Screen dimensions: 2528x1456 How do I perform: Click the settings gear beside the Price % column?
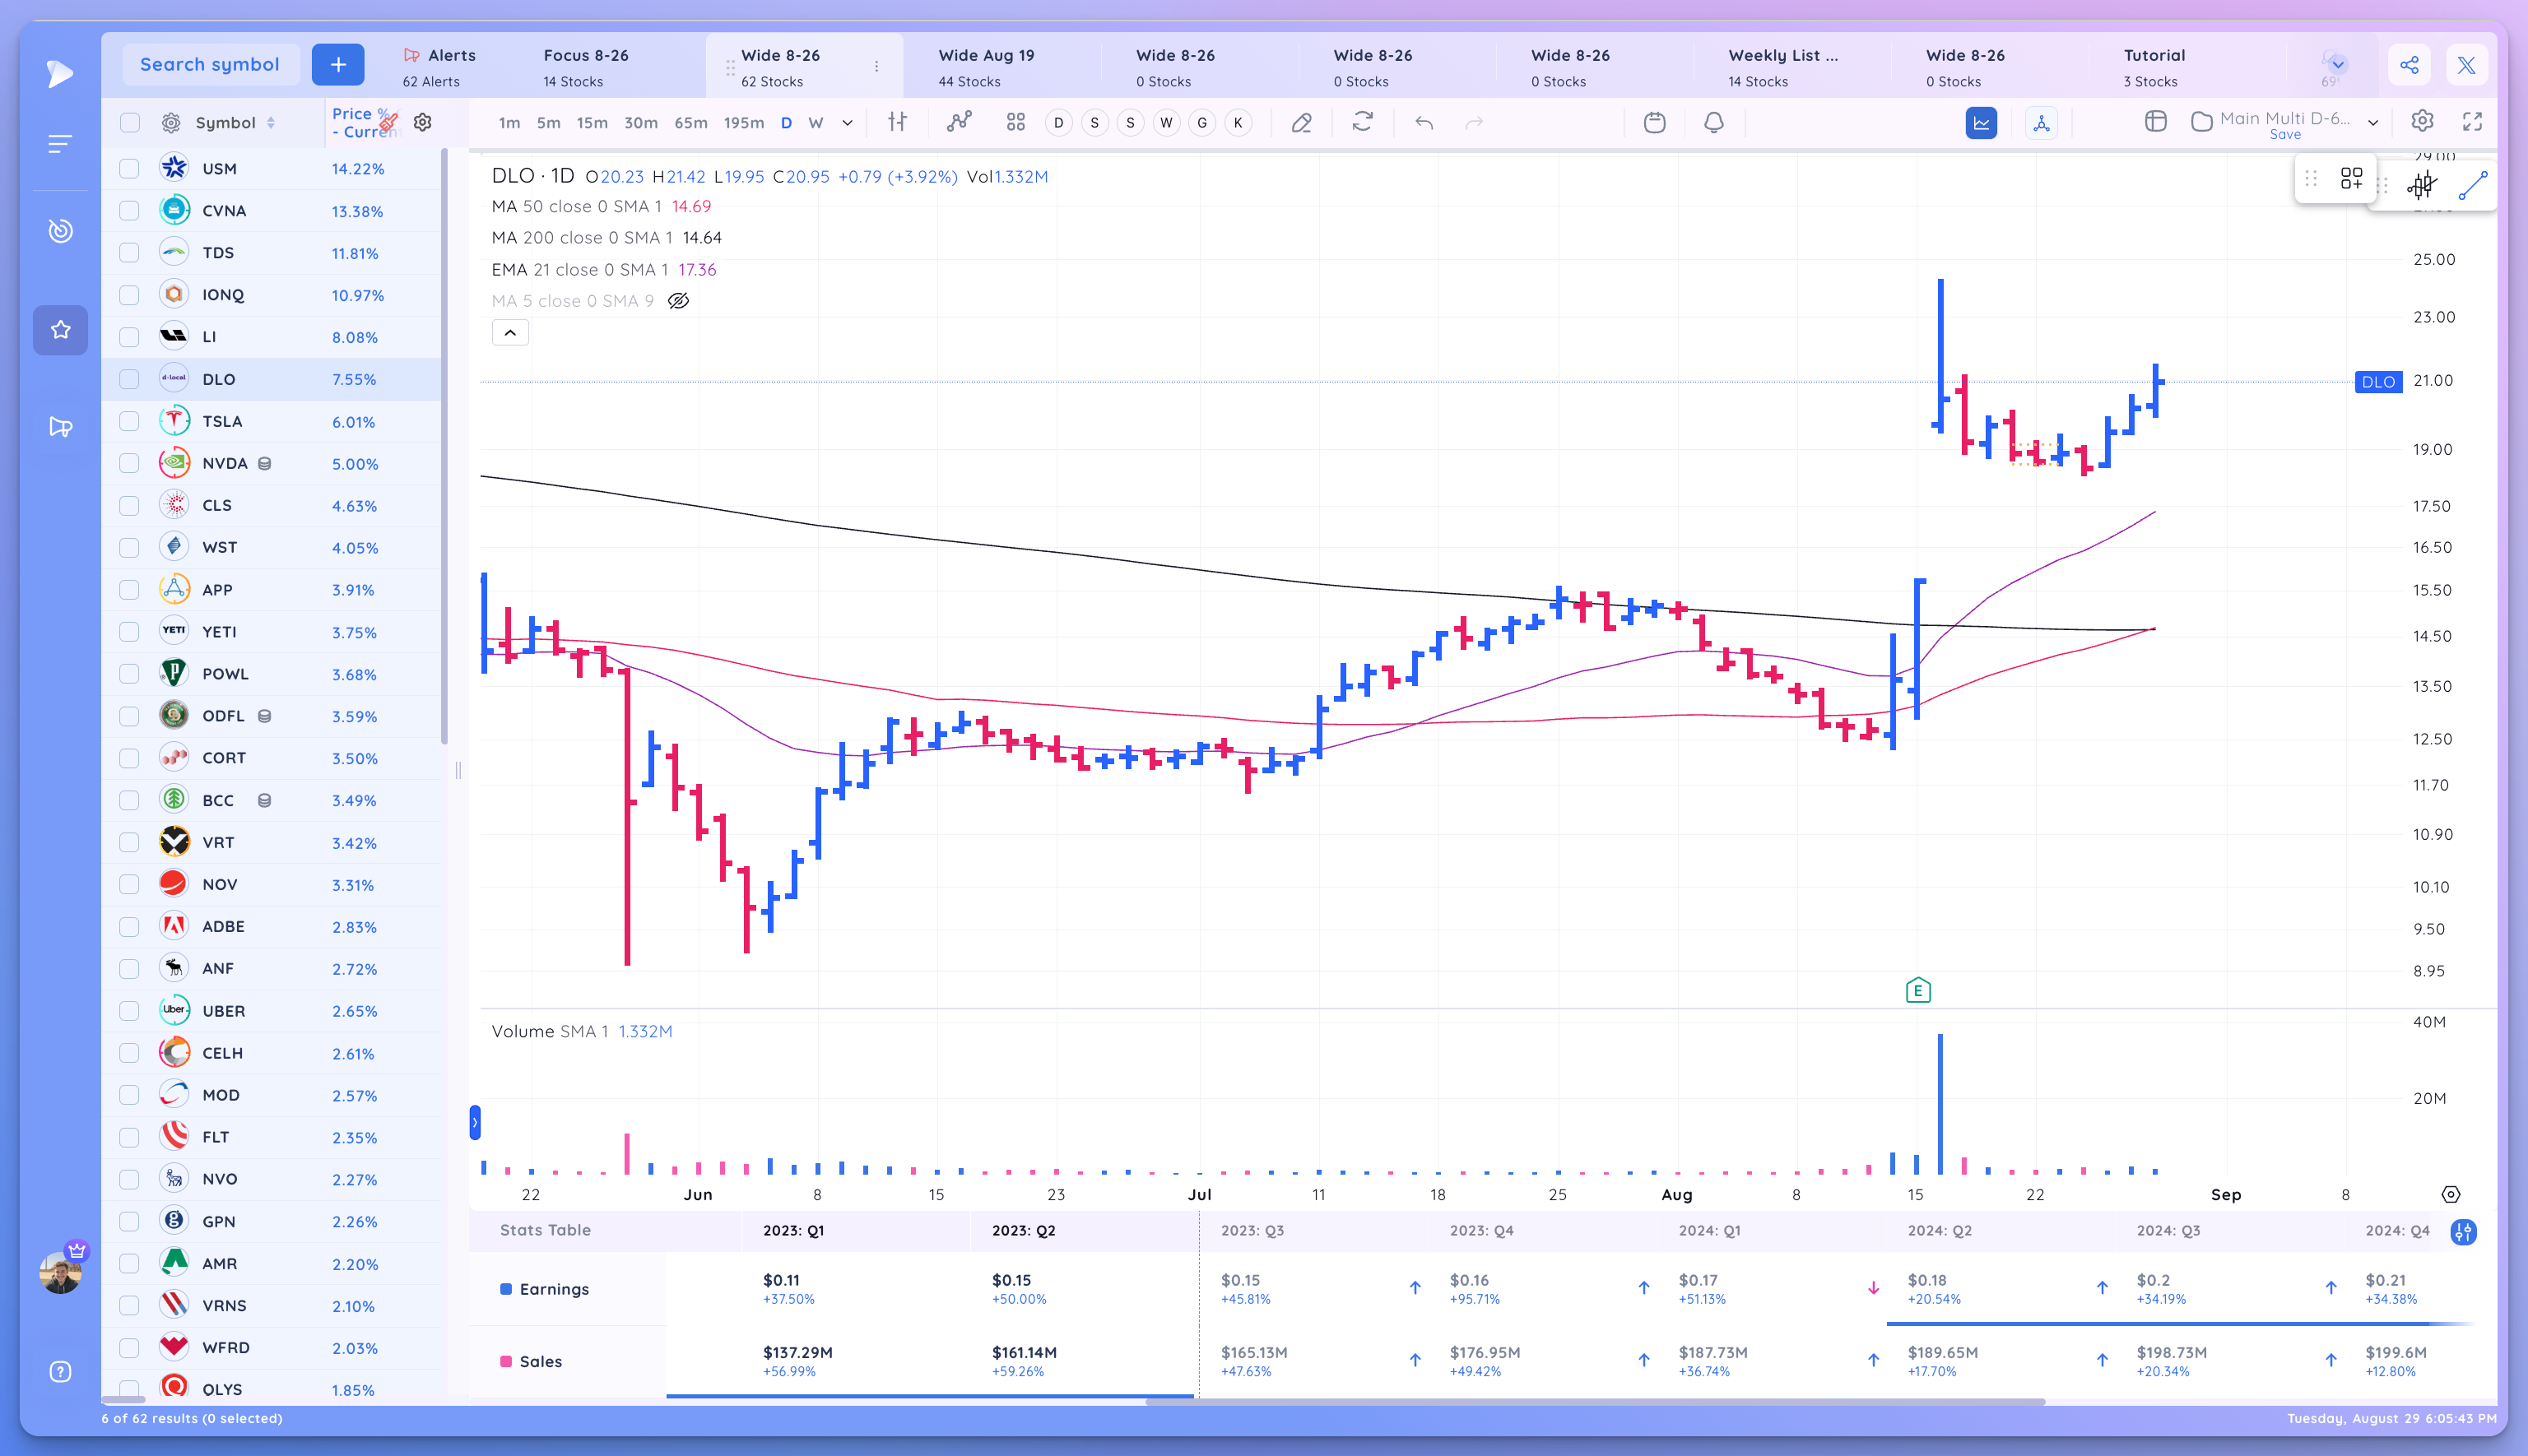pyautogui.click(x=423, y=122)
